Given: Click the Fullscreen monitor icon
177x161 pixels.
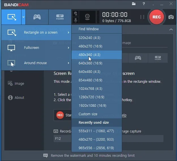Looking at the screenshot, I should tap(11, 48).
